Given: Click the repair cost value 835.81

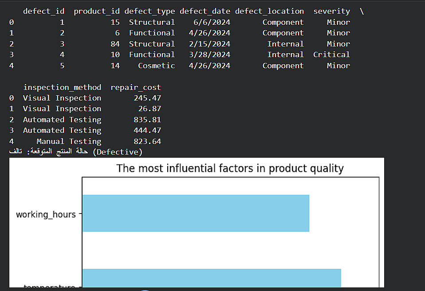Looking at the screenshot, I should point(147,120).
